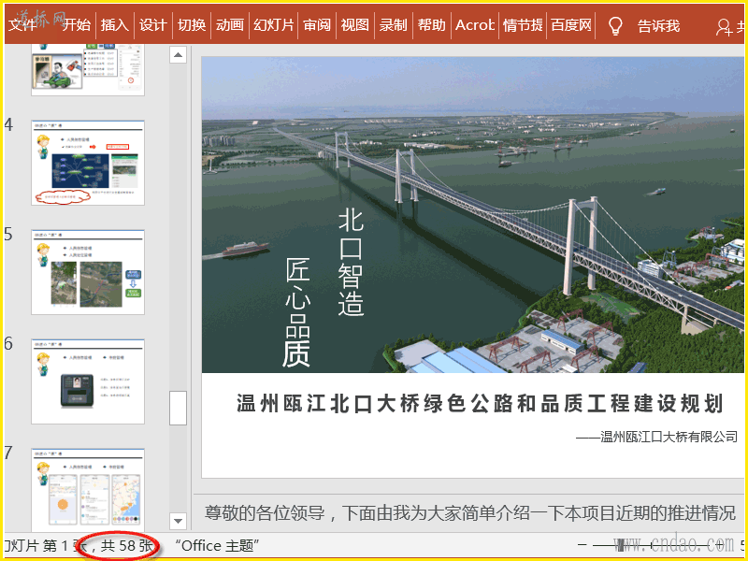Switch to the Acrobat ribbon tab
The height and width of the screenshot is (561, 748).
click(474, 24)
